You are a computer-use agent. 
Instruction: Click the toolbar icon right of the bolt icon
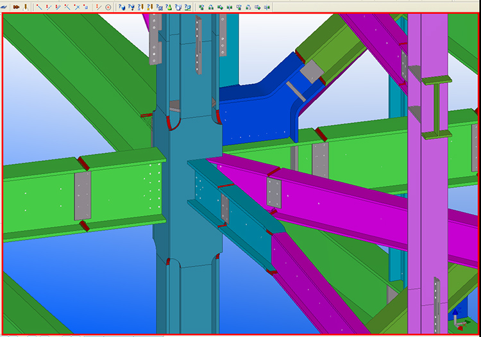pyautogui.click(x=26, y=6)
